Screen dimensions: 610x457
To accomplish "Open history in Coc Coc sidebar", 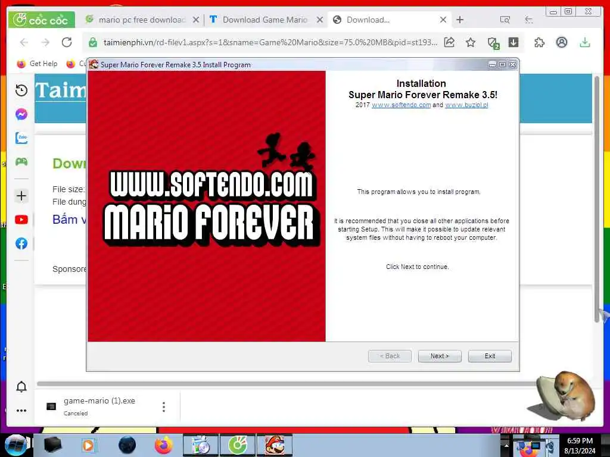I will click(x=21, y=90).
